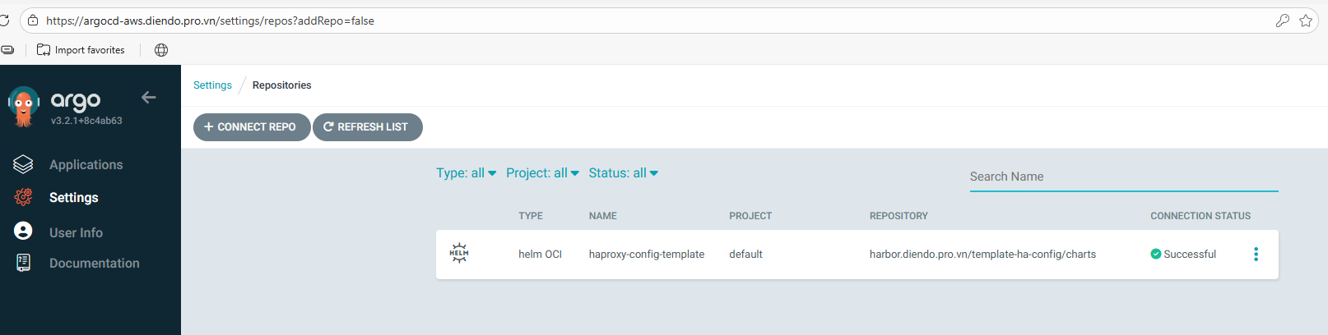Open User Info in the sidebar
This screenshot has width=1328, height=335.
coord(76,233)
